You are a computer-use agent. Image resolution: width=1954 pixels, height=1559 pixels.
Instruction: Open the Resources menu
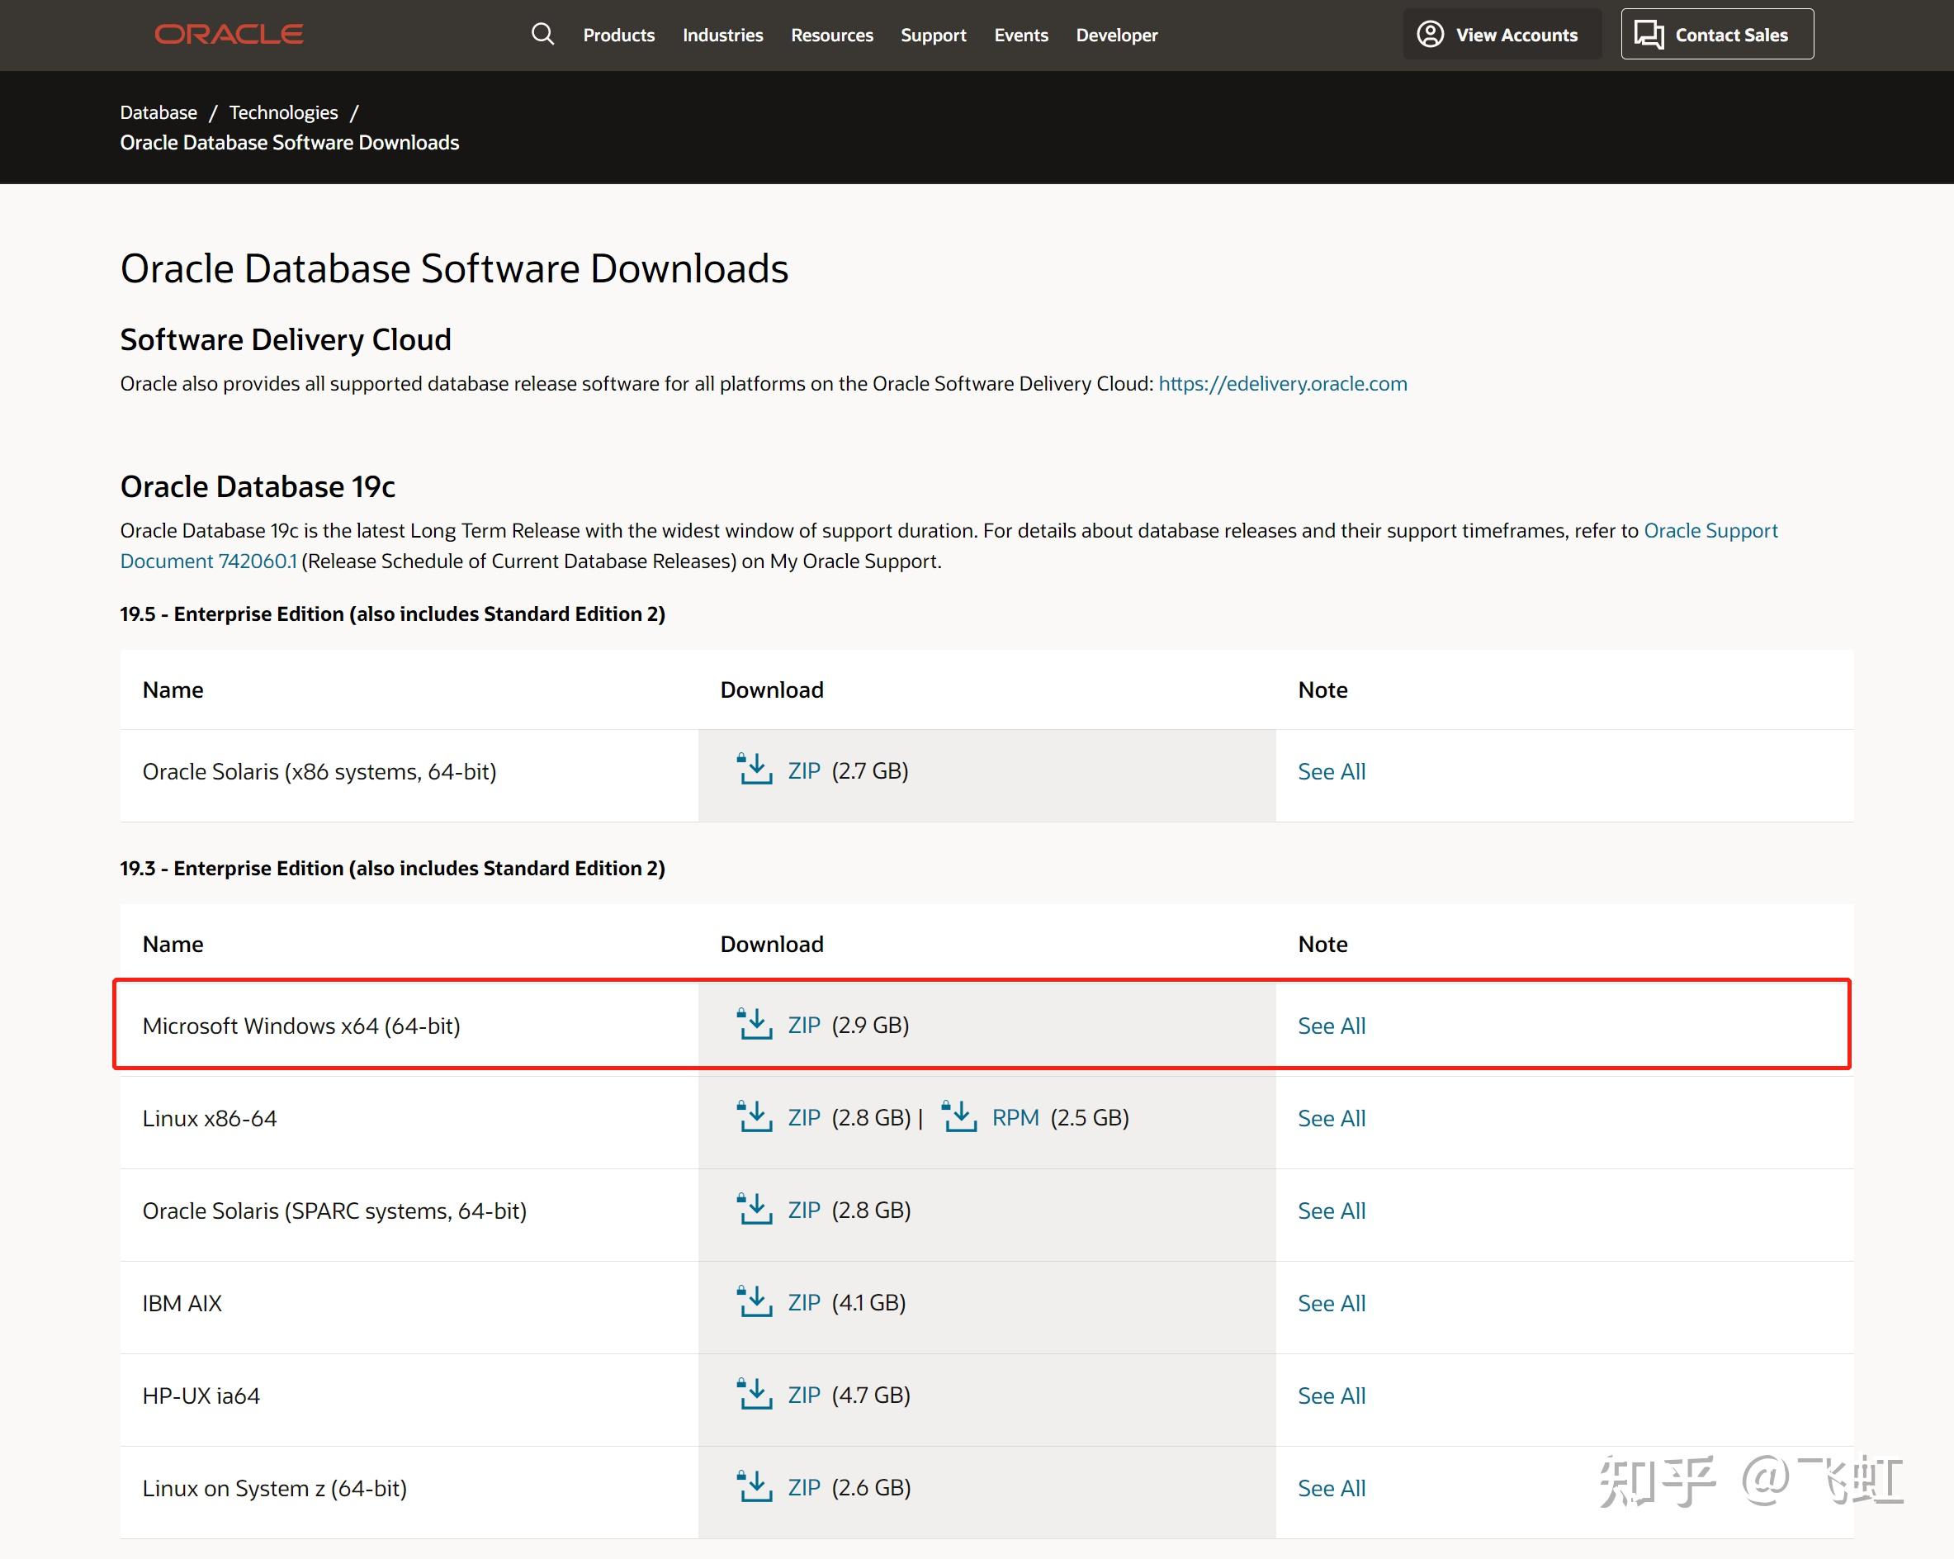point(832,36)
